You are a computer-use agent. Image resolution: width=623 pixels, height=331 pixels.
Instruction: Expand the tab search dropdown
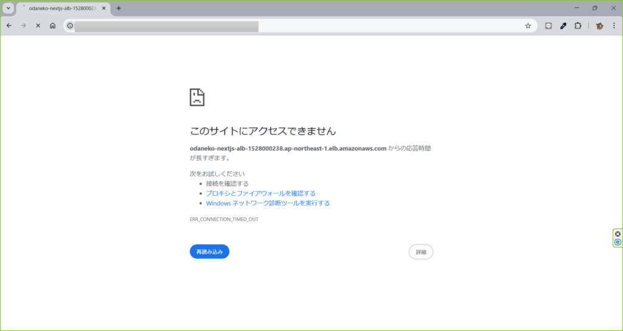(9, 8)
